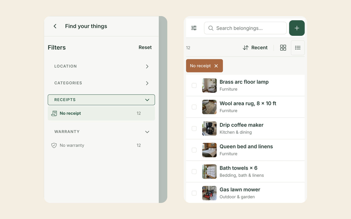Check the Bath towels × 6 checkbox
Image resolution: width=351 pixels, height=219 pixels.
pyautogui.click(x=194, y=172)
